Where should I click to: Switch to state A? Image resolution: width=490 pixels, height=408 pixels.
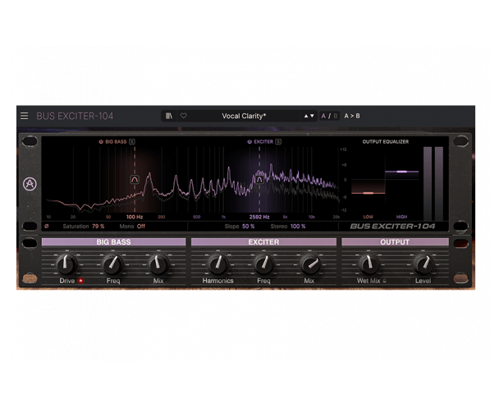323,116
